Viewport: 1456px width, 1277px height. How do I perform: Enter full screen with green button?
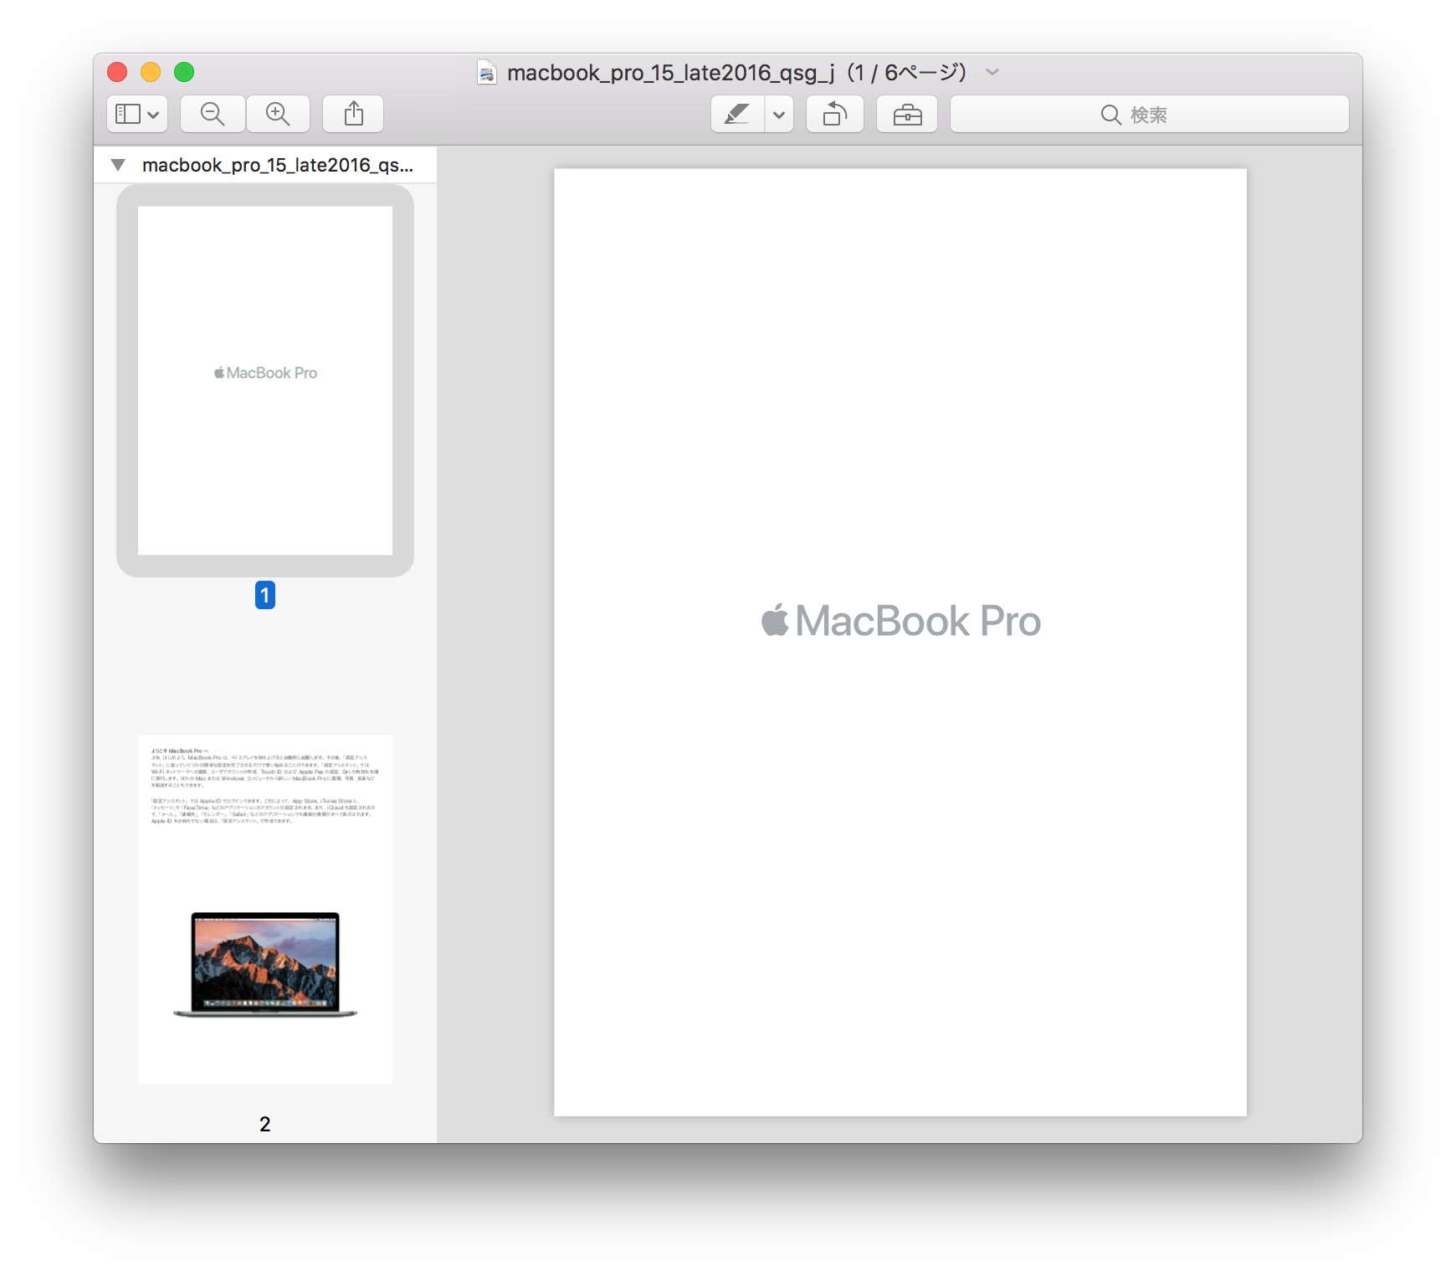point(184,72)
